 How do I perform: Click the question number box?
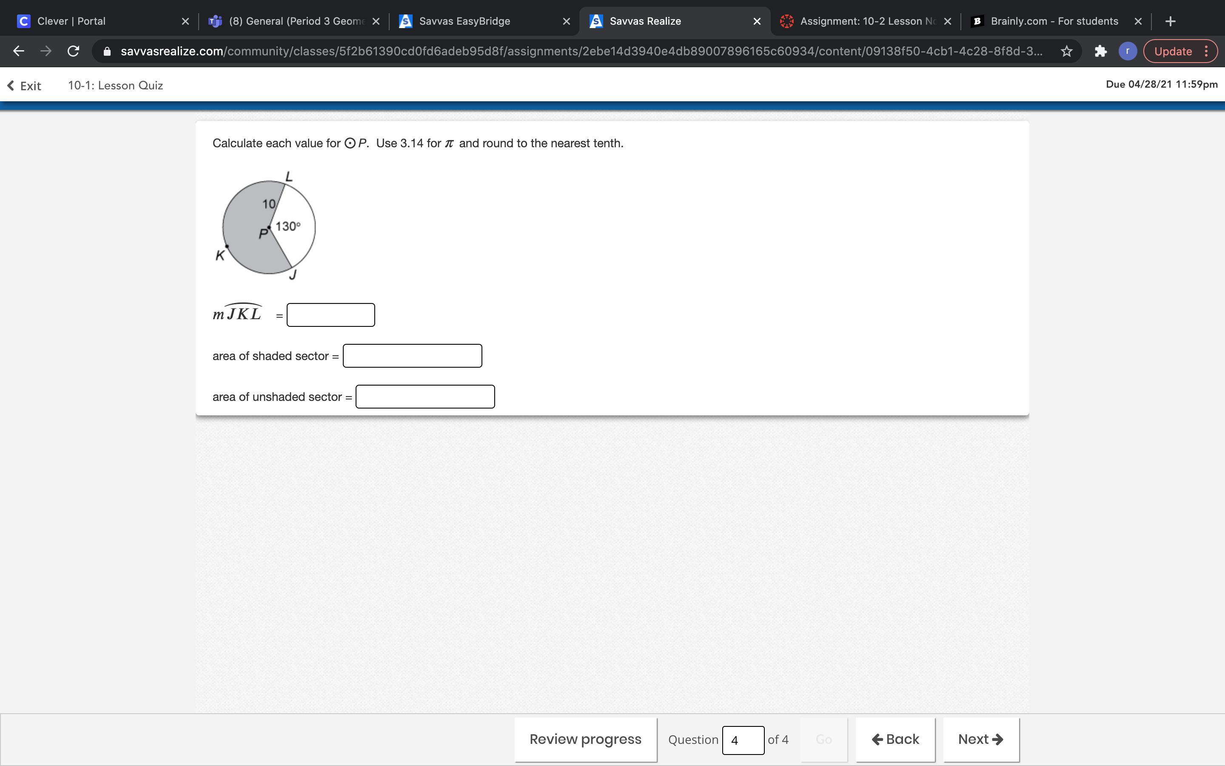pyautogui.click(x=743, y=740)
